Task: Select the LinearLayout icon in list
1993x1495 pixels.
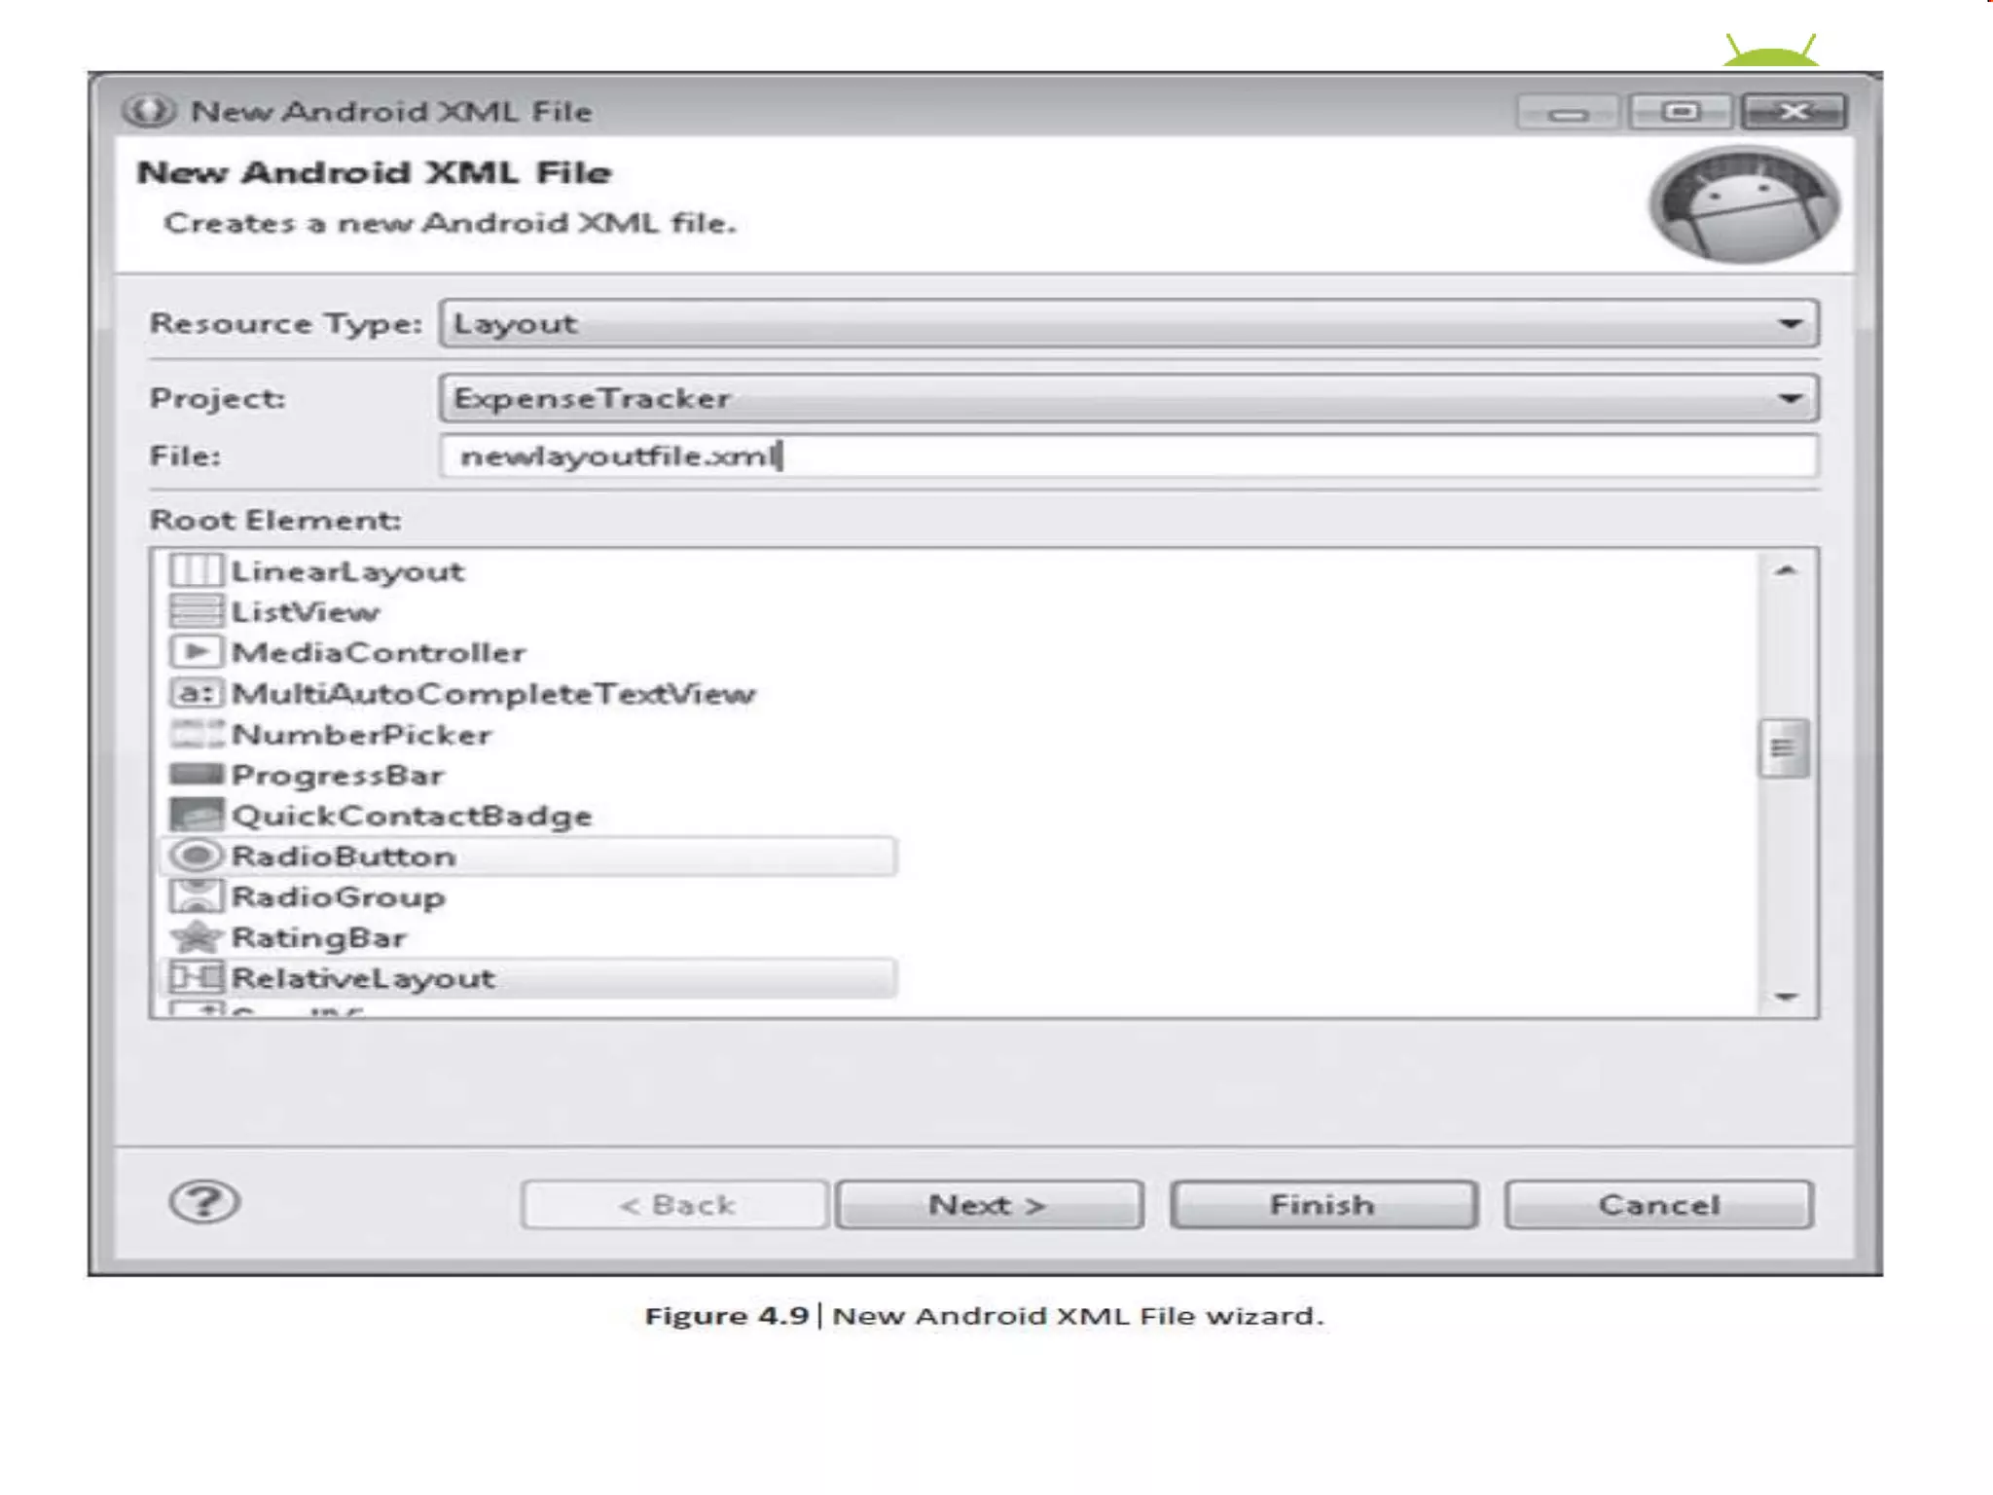Action: (x=196, y=570)
